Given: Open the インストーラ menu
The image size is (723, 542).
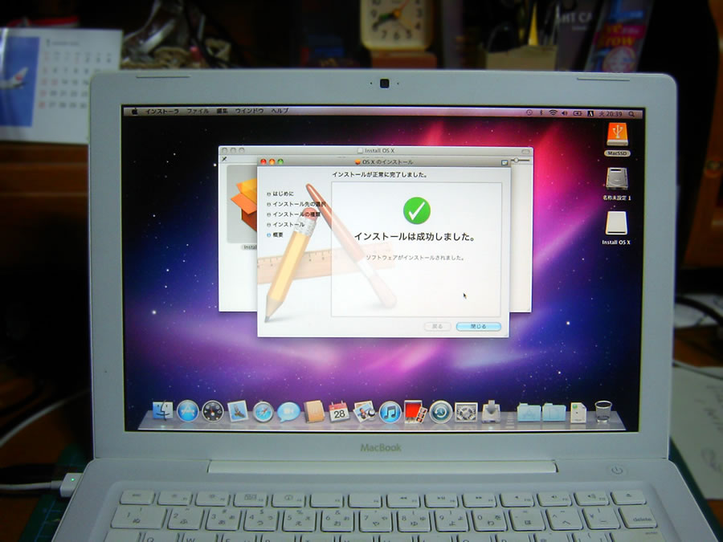Looking at the screenshot, I should point(161,112).
